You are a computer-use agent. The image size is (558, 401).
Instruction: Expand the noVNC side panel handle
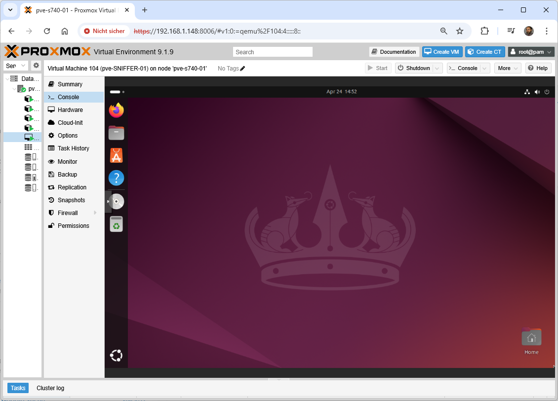click(108, 201)
